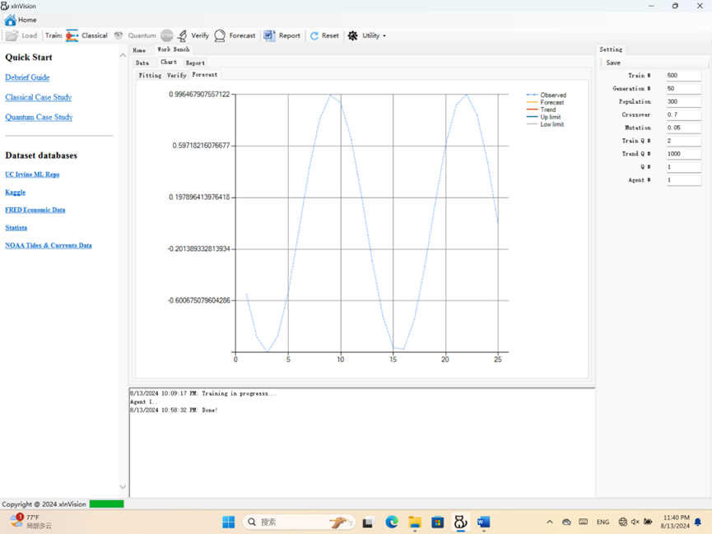Click the Utility gear icon
712x534 pixels.
353,35
